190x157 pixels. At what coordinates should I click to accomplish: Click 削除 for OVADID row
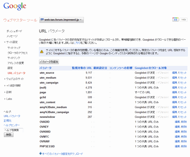coord(184,122)
